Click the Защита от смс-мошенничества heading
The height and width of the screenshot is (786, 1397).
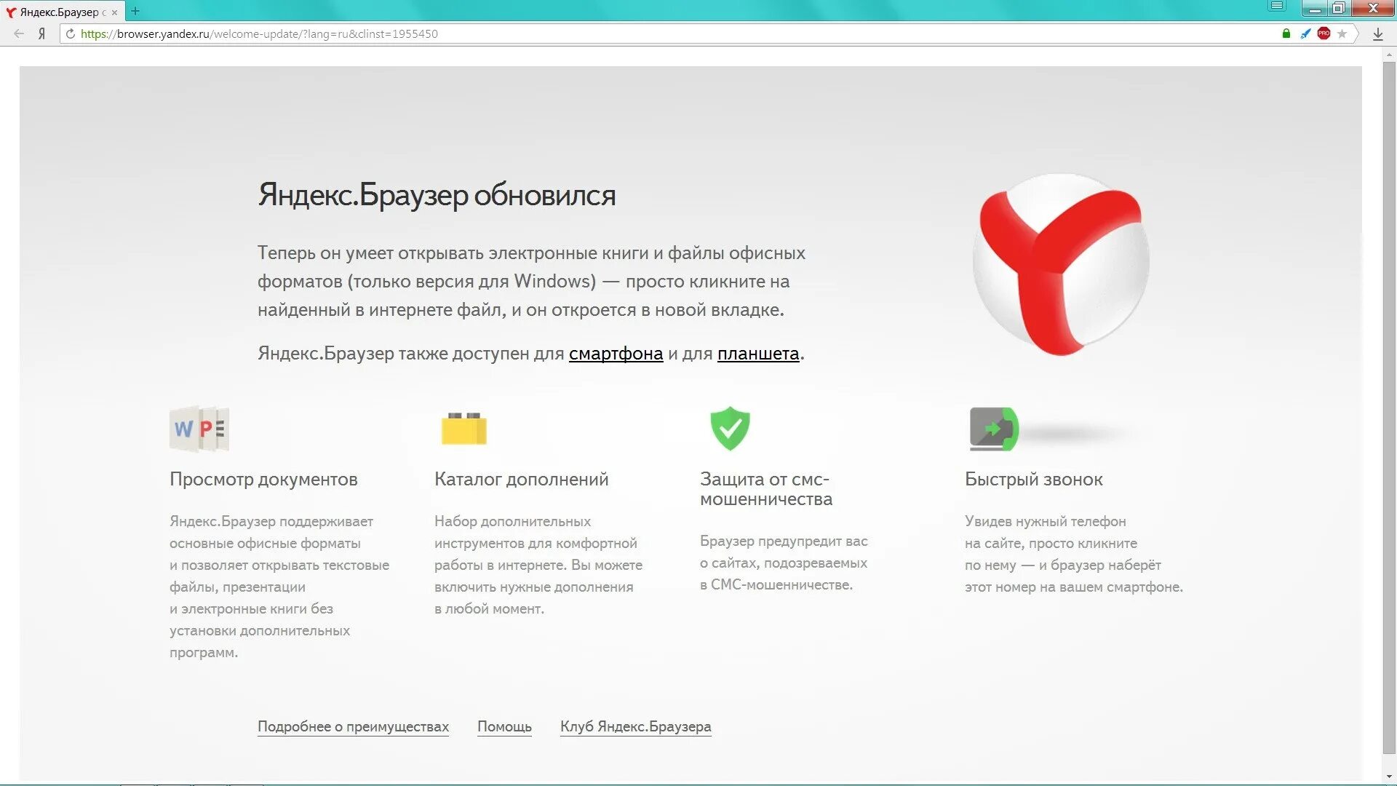click(x=766, y=489)
